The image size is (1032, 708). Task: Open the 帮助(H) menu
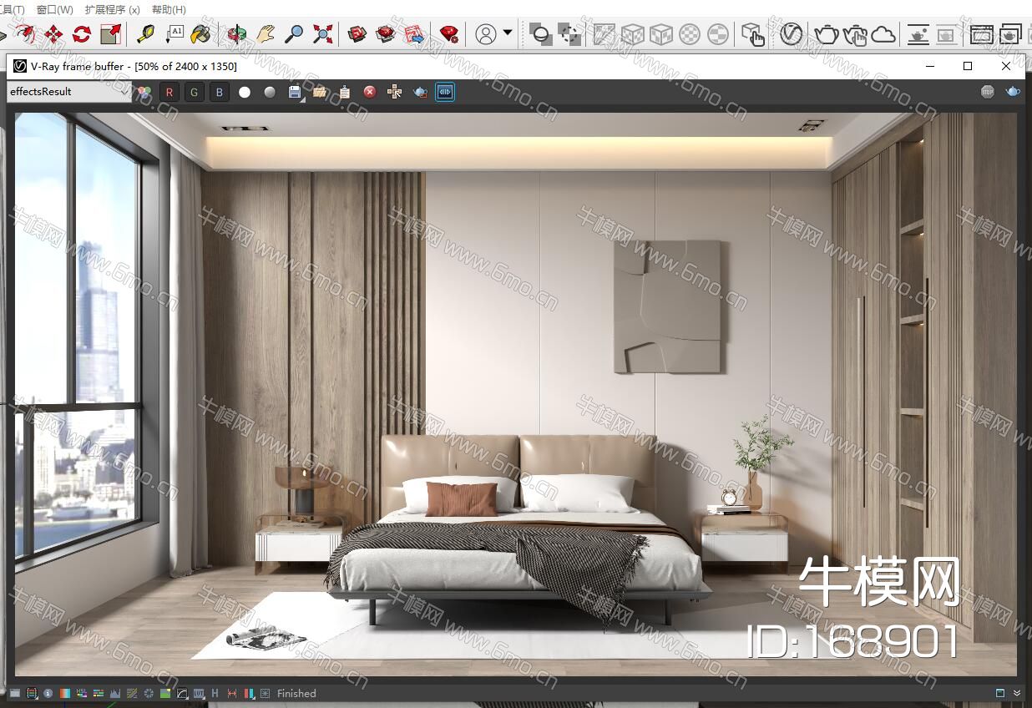click(169, 10)
